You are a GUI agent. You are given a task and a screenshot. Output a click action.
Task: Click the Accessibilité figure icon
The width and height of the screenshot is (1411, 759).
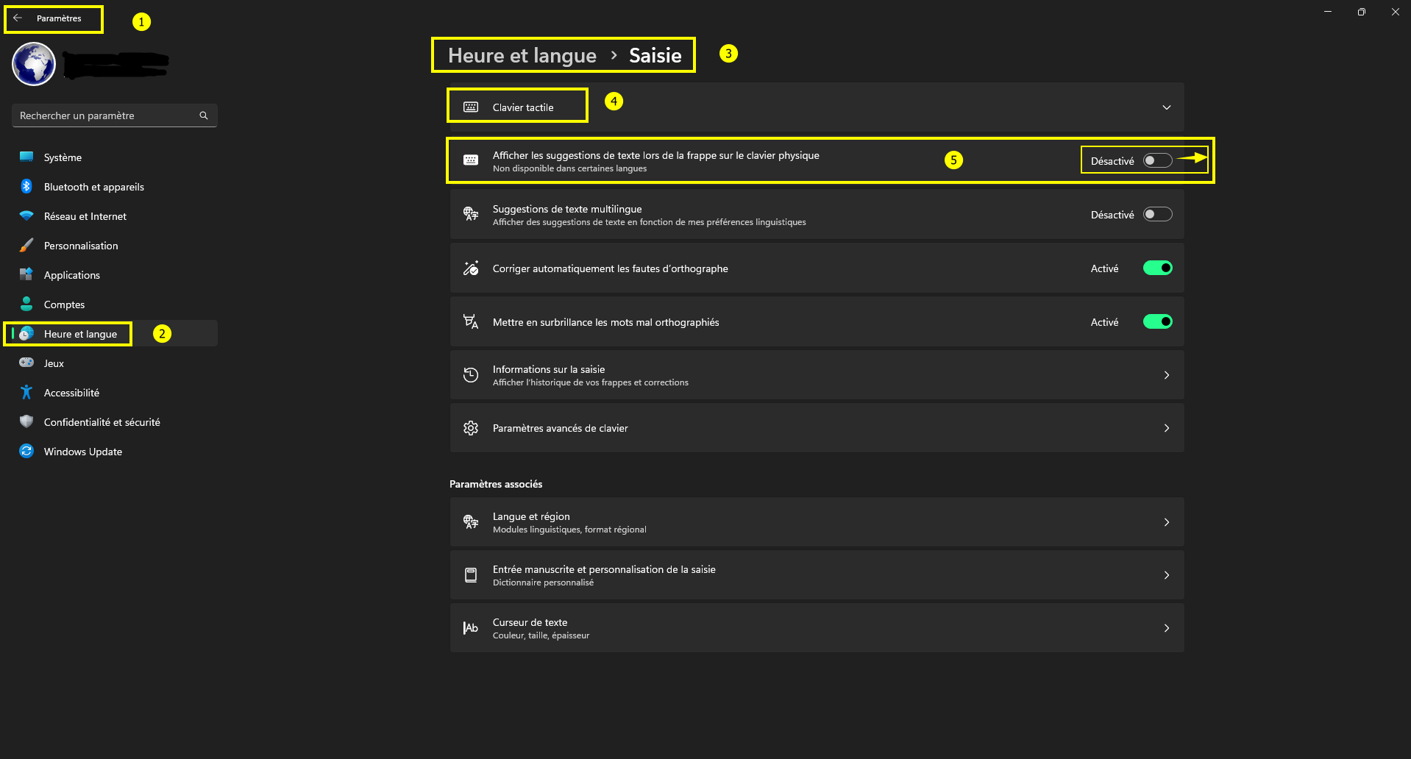pyautogui.click(x=26, y=393)
